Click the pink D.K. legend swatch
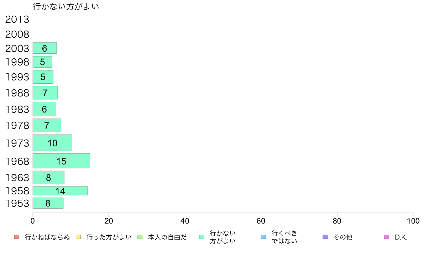The height and width of the screenshot is (262, 423). pos(387,237)
